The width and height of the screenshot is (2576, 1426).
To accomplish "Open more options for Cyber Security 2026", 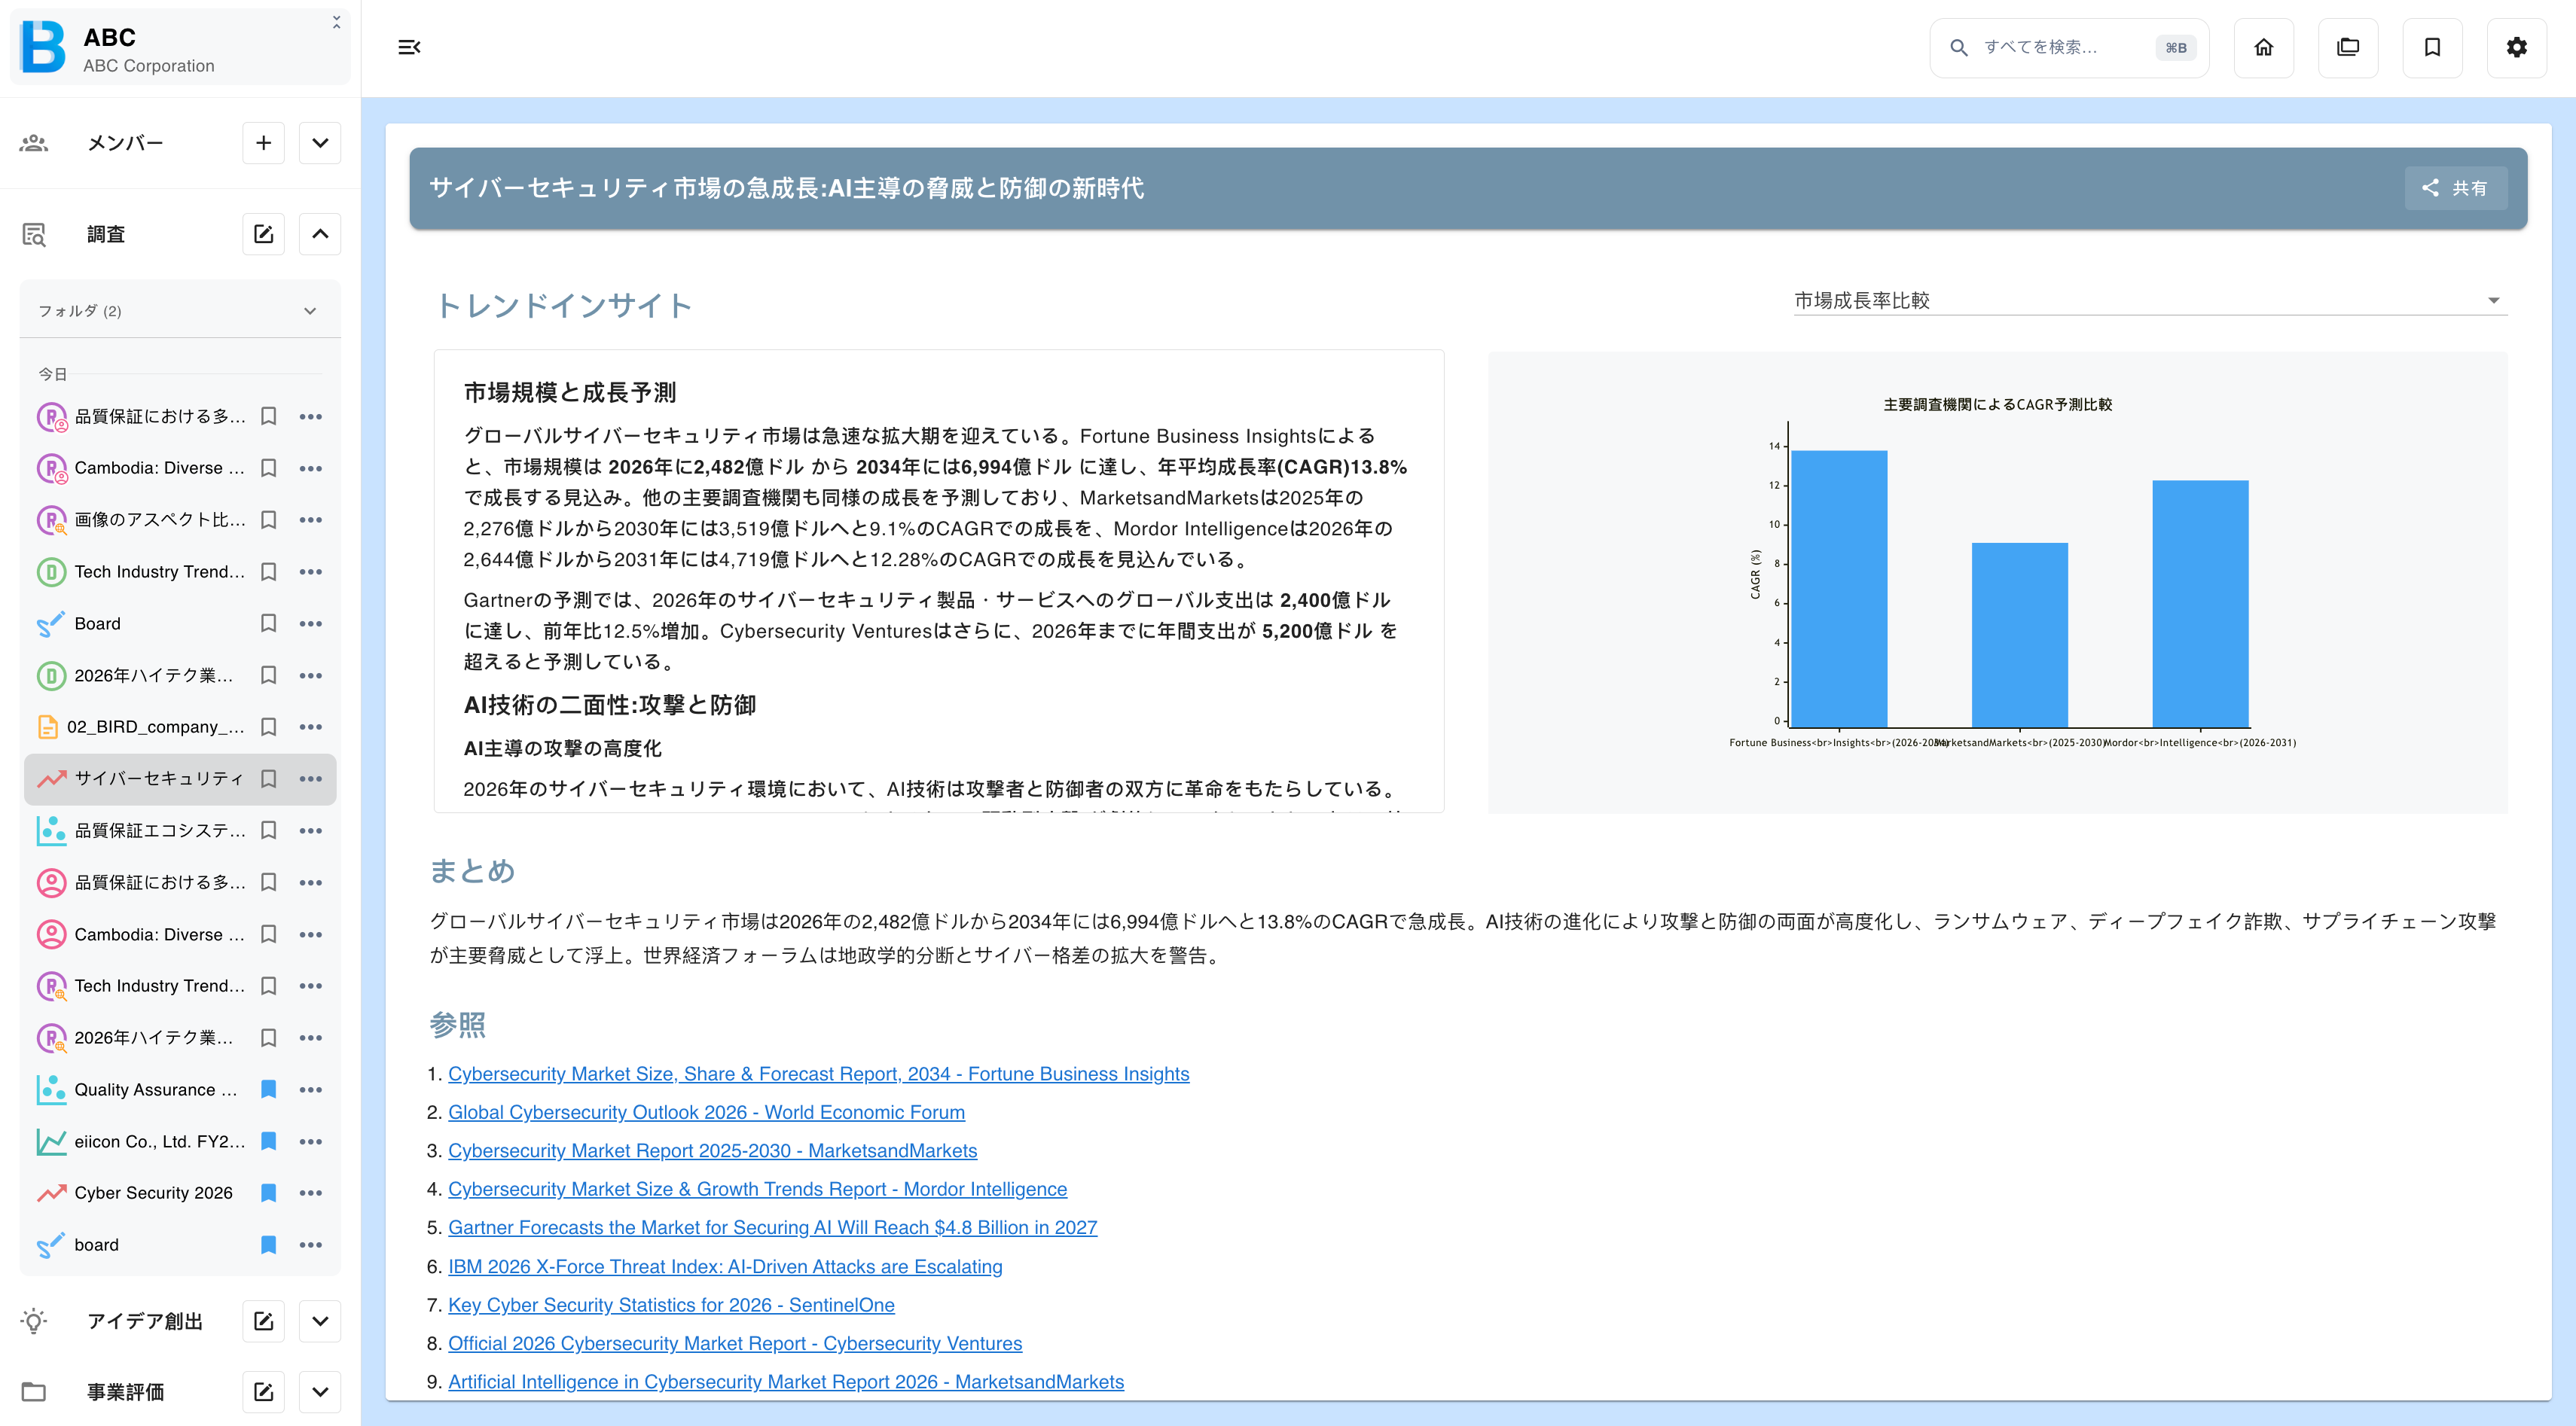I will [x=311, y=1192].
